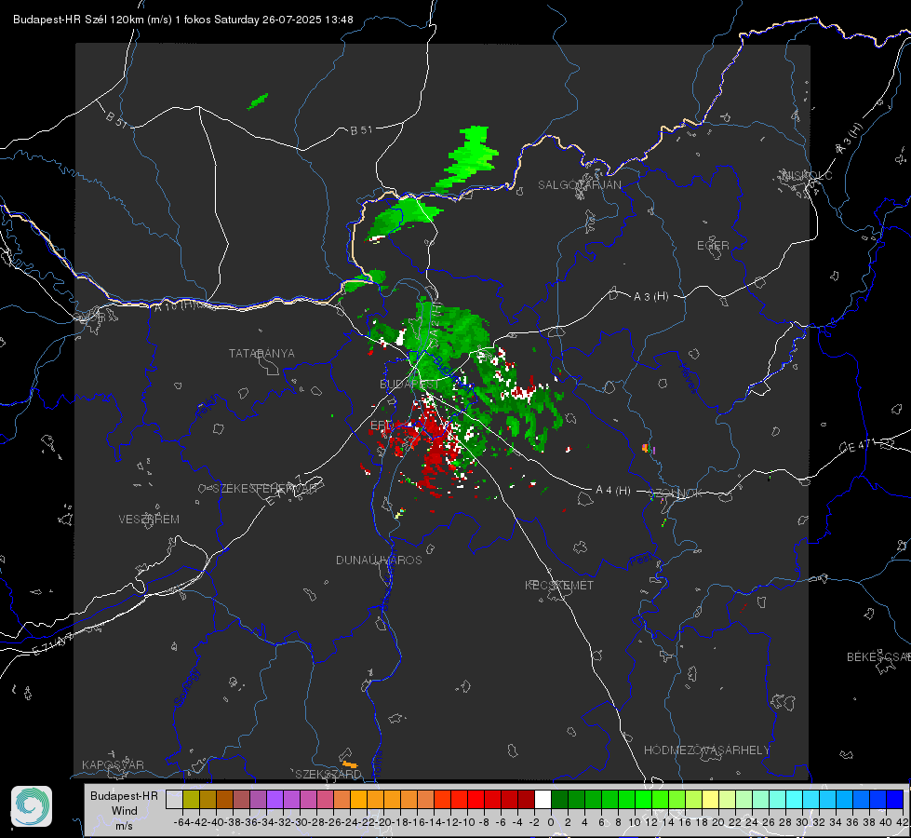This screenshot has height=838, width=911.
Task: Select the SZOLNOK city label
Action: (676, 493)
